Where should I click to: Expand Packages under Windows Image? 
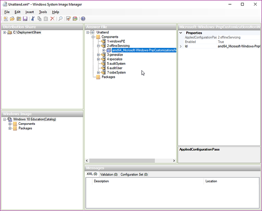[10, 128]
